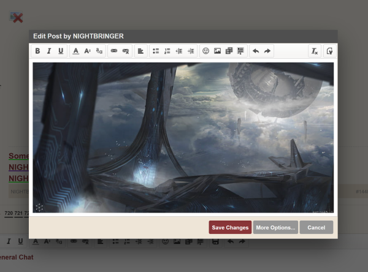
Task: Select the space station image in editor
Action: tap(183, 138)
